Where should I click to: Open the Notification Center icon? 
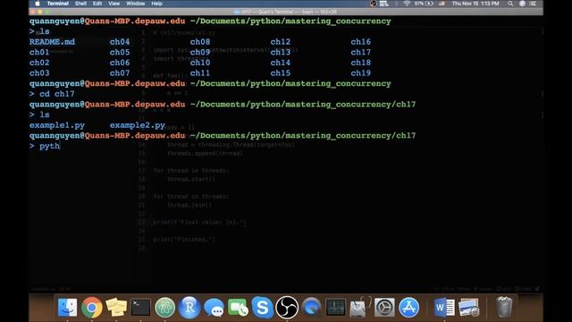coord(533,4)
